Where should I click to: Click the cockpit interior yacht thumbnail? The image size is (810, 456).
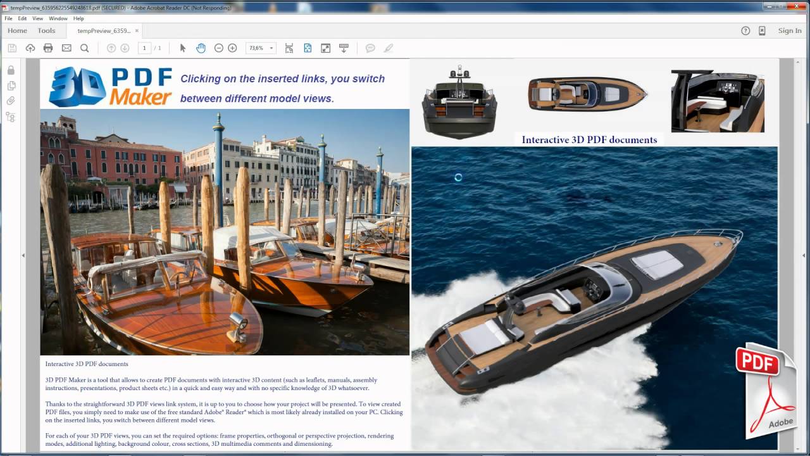pos(718,101)
